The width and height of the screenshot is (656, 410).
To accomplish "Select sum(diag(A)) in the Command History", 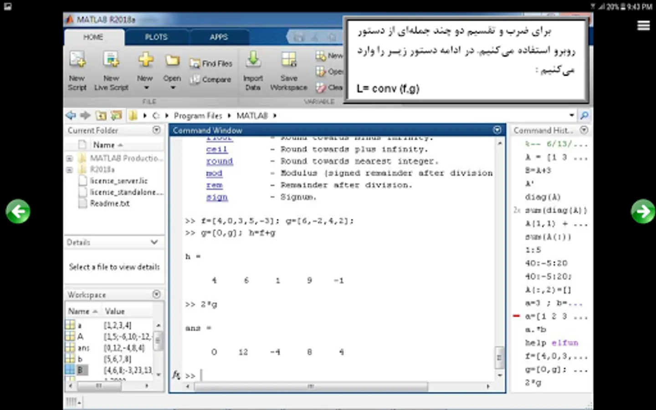I will coord(556,210).
